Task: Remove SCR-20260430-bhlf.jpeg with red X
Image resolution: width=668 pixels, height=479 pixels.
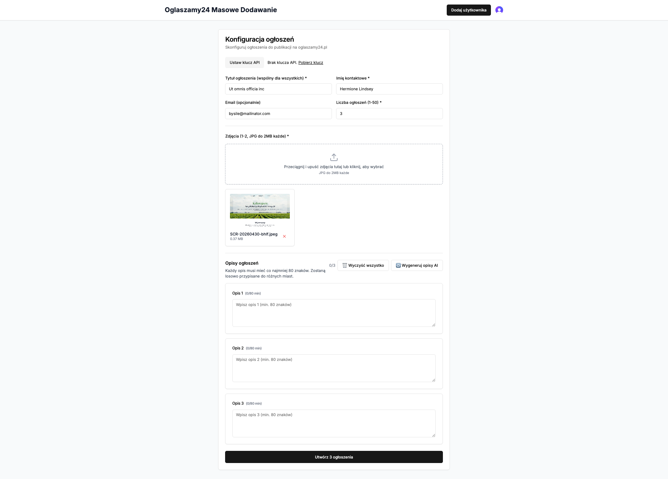Action: (x=284, y=237)
